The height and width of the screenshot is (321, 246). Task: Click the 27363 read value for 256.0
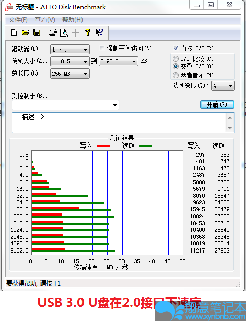point(222,216)
